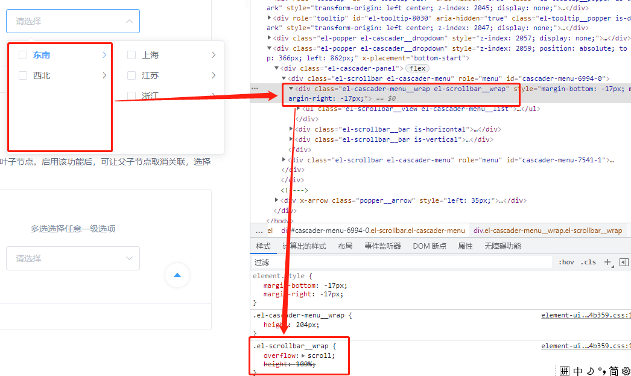Click the 中 language mode IME icon
This screenshot has width=631, height=376.
[577, 371]
